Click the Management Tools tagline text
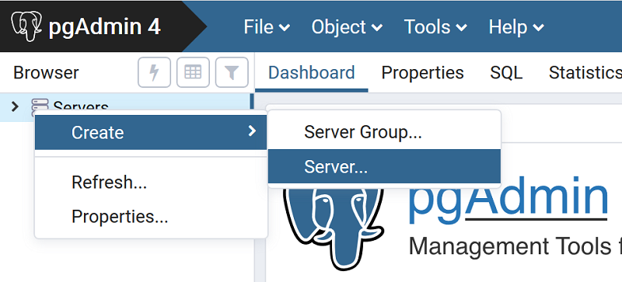 pos(515,247)
